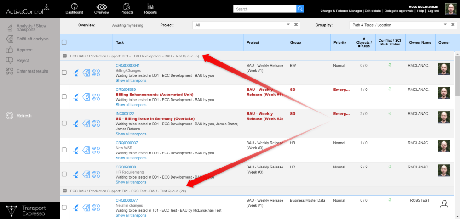Open the Help link
460x219 pixels.
pyautogui.click(x=420, y=11)
